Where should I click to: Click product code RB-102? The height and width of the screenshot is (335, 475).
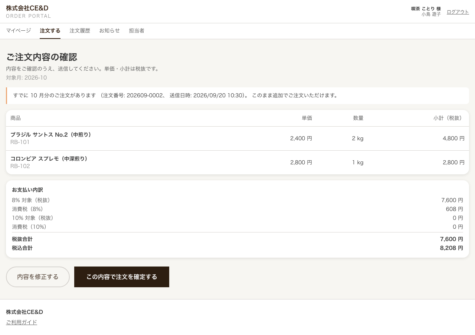coord(20,166)
